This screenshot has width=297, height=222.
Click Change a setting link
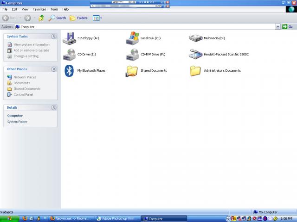[x=26, y=56]
